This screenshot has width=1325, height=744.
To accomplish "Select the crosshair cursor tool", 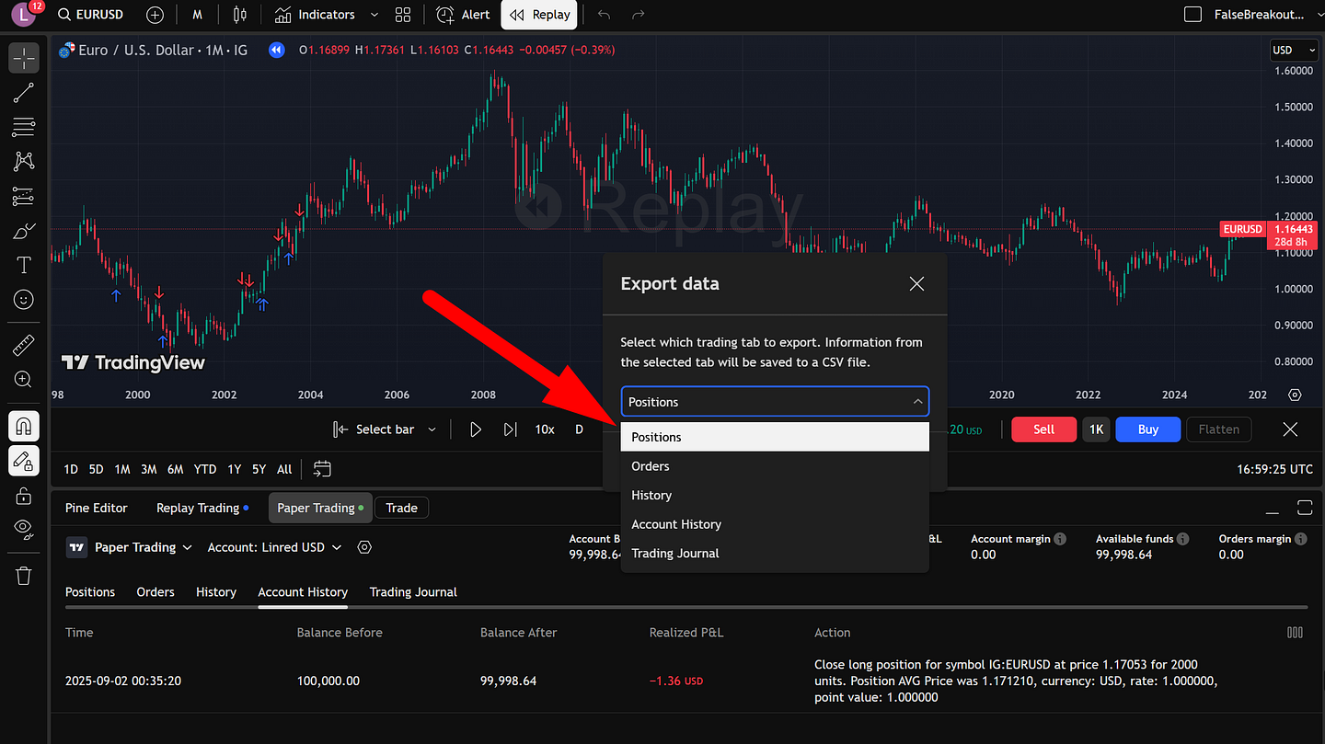I will [24, 58].
